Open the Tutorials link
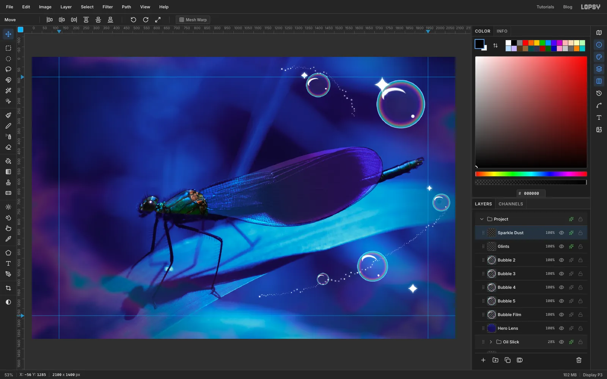Viewport: 607px width, 379px height. [545, 7]
